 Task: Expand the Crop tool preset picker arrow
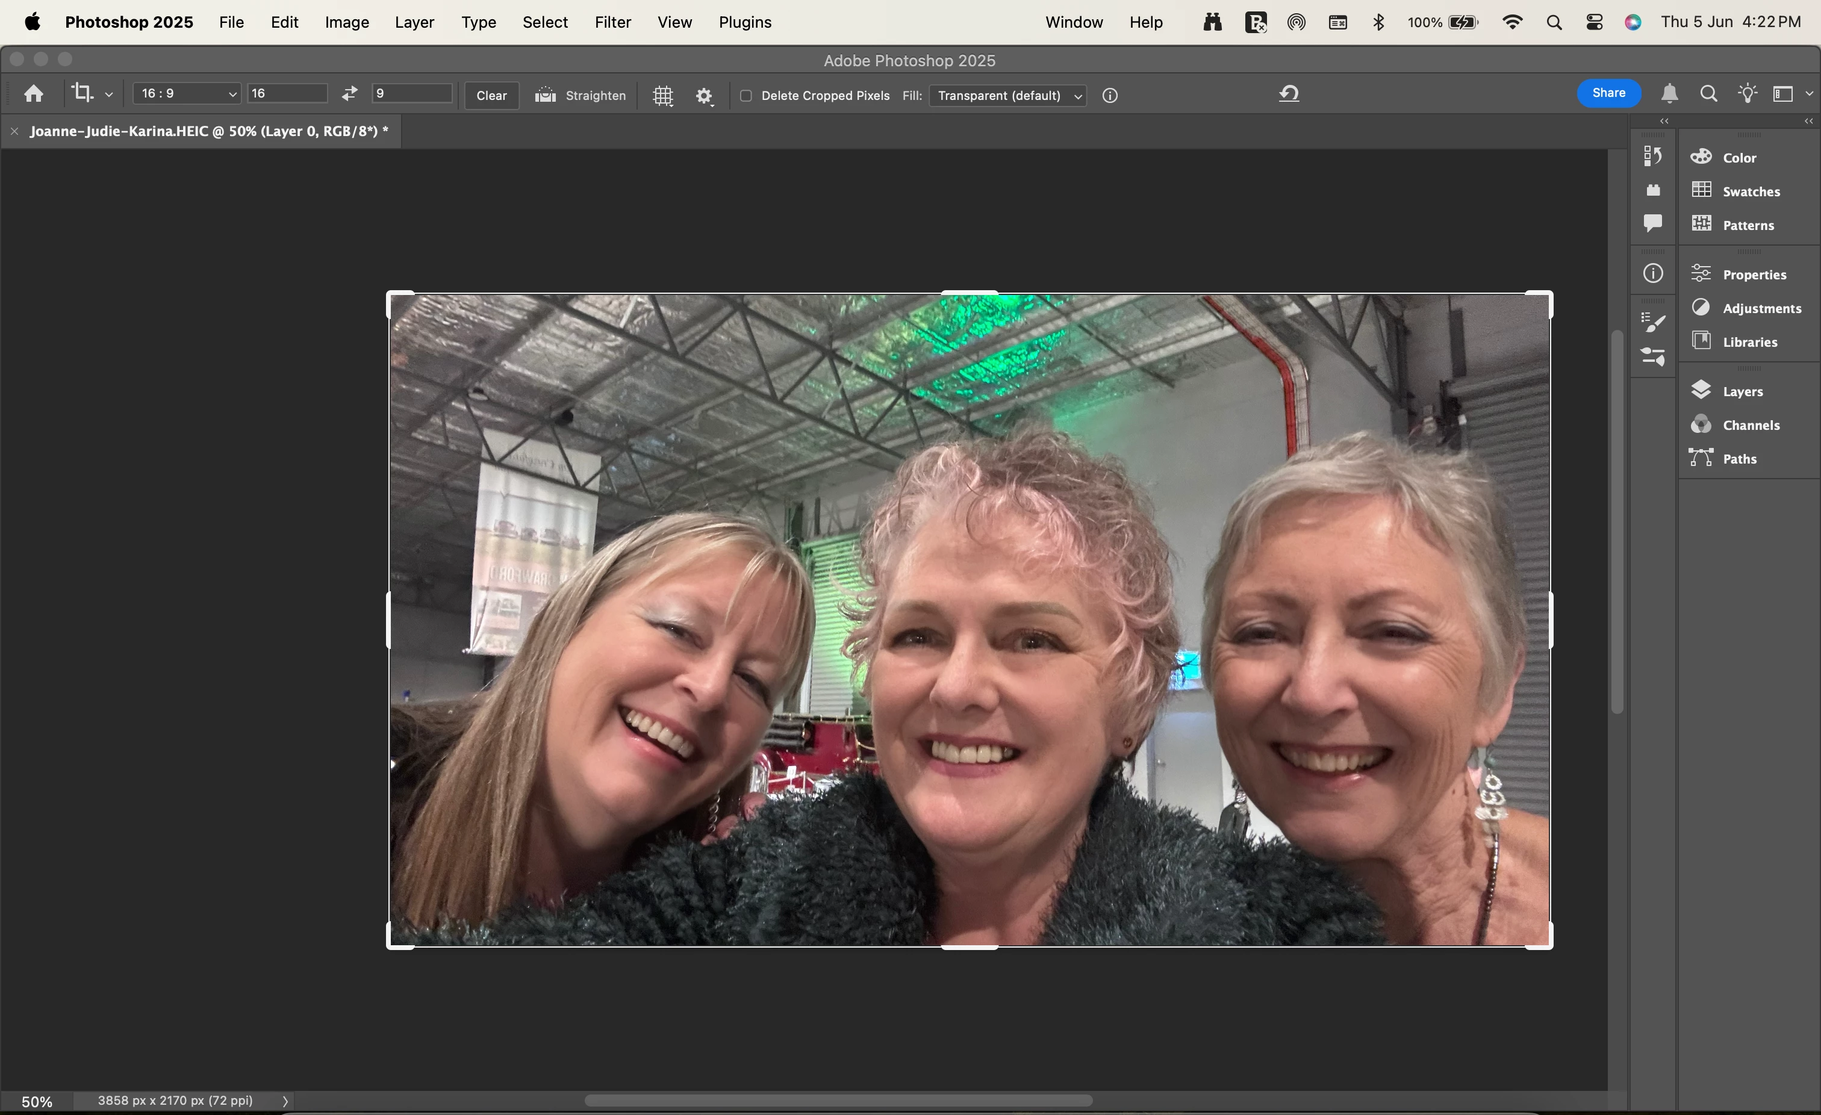click(108, 95)
